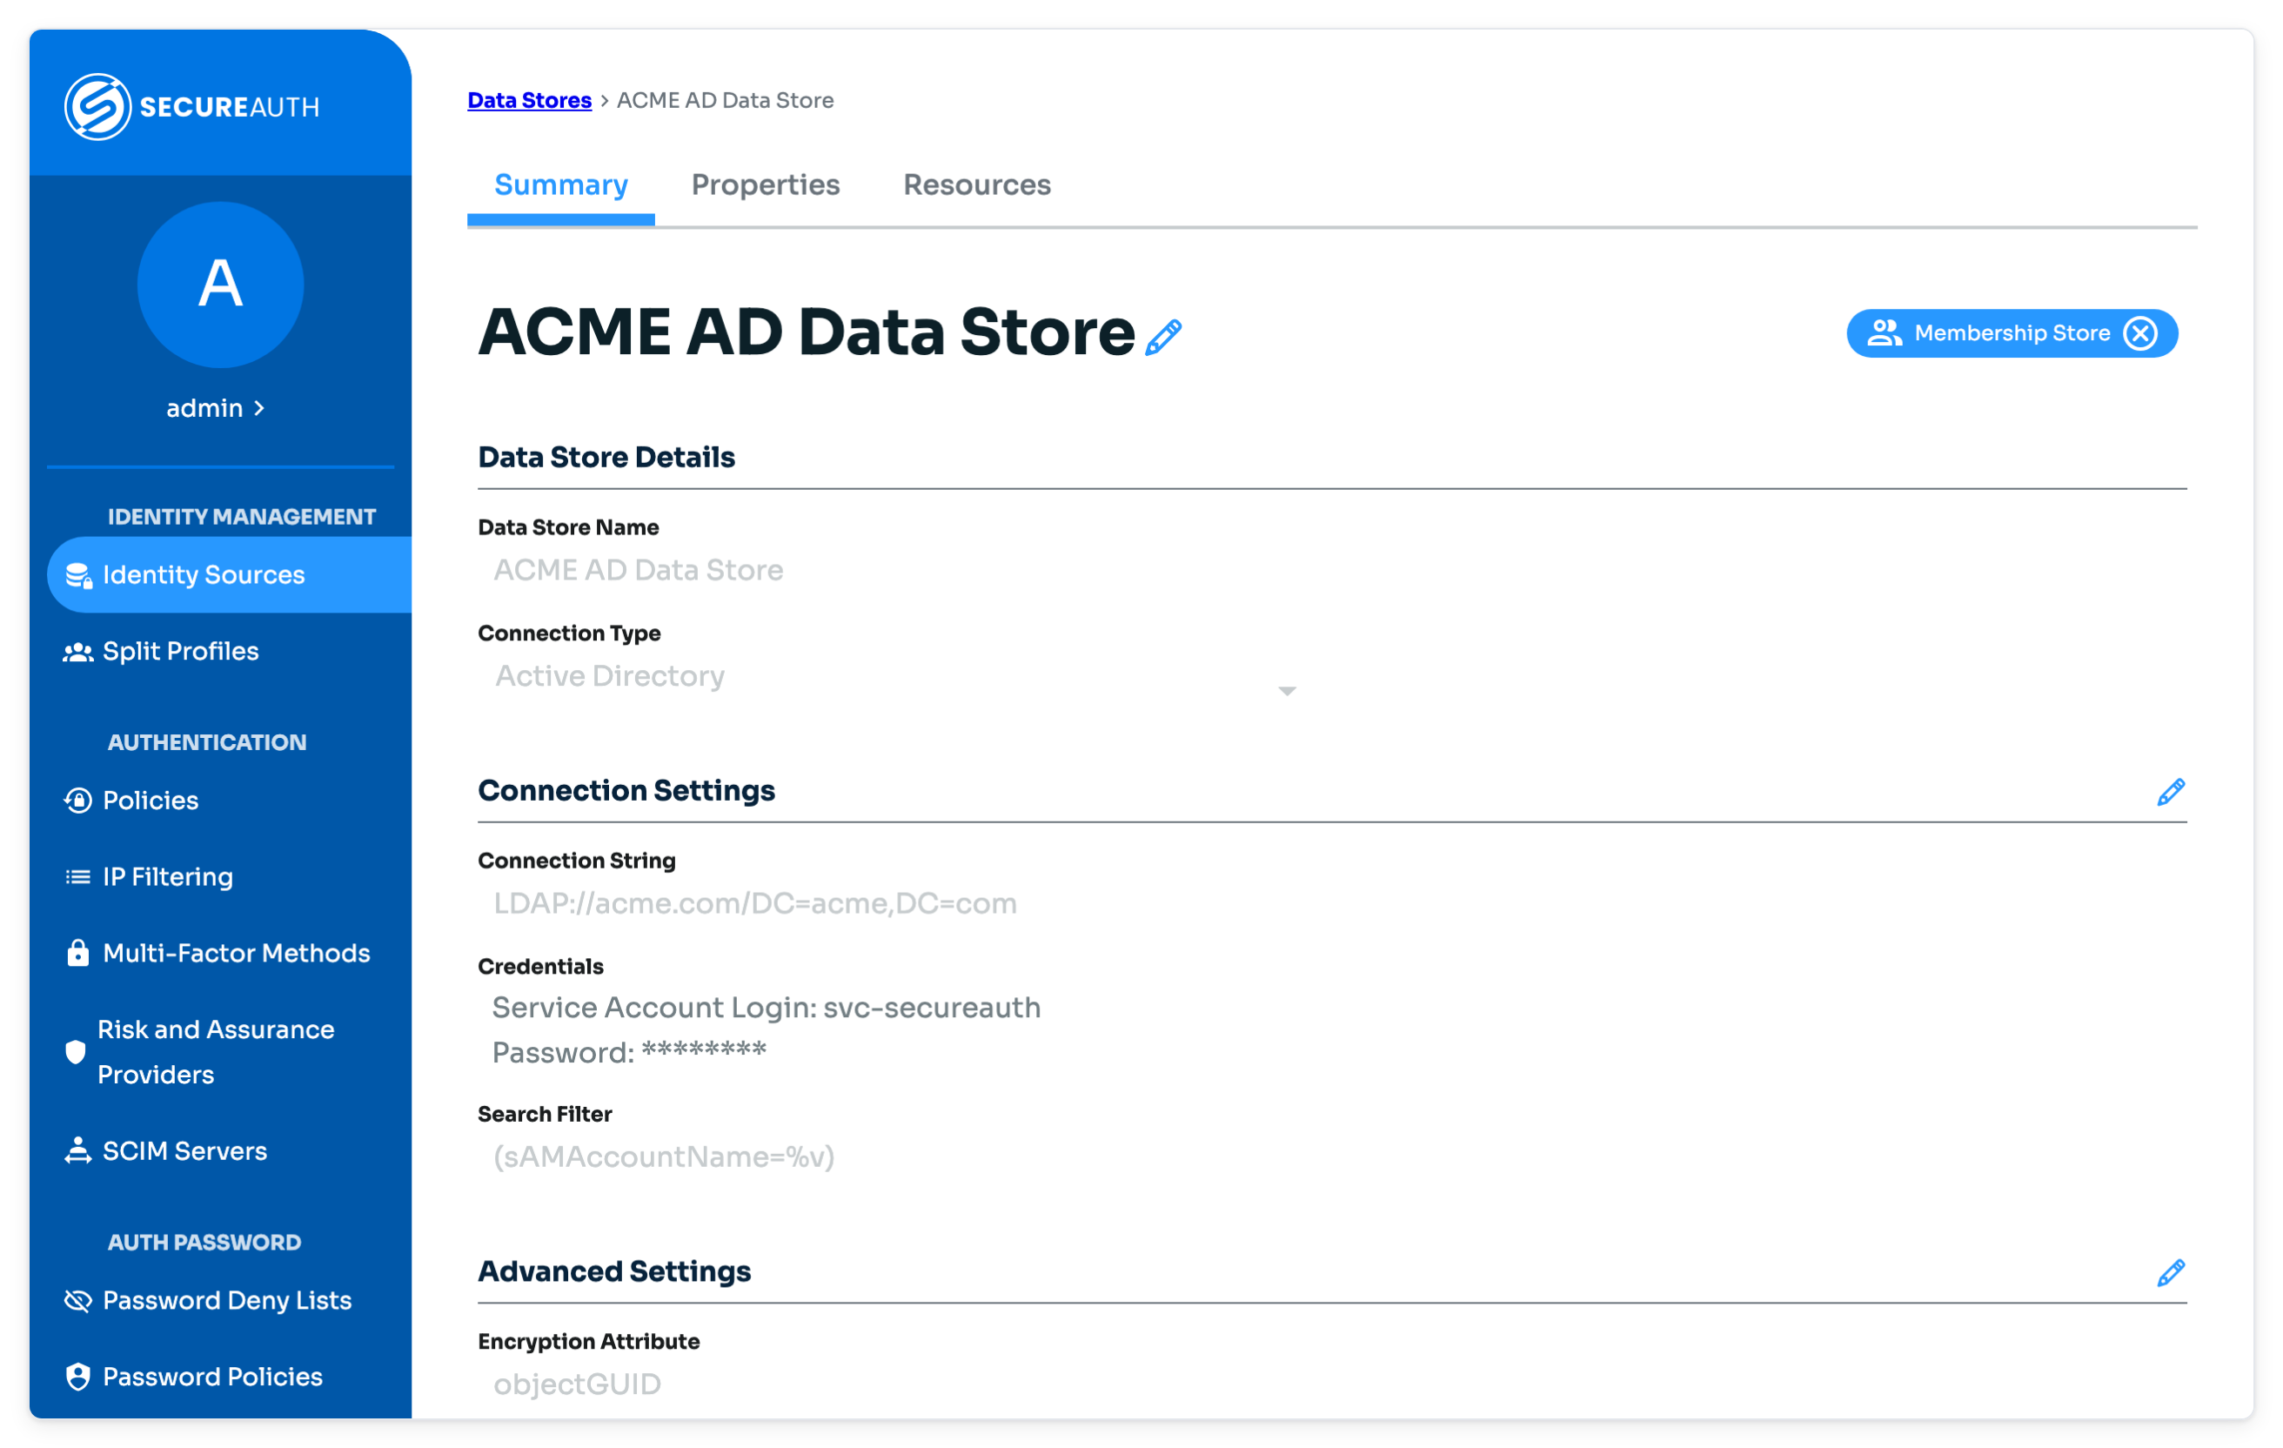Switch to the Properties tab
This screenshot has width=2283, height=1448.
765,184
